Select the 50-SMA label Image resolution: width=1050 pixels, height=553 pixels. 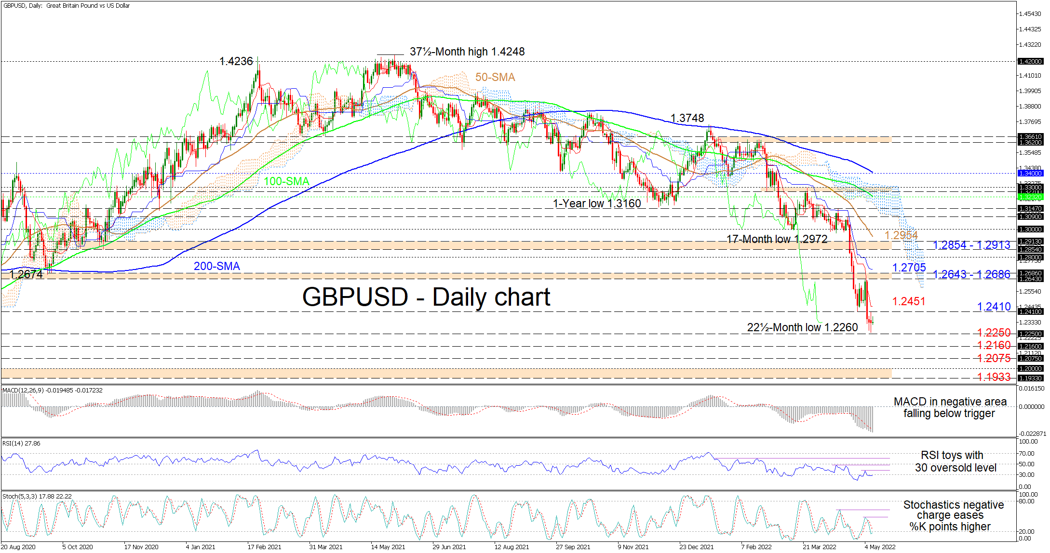[495, 77]
